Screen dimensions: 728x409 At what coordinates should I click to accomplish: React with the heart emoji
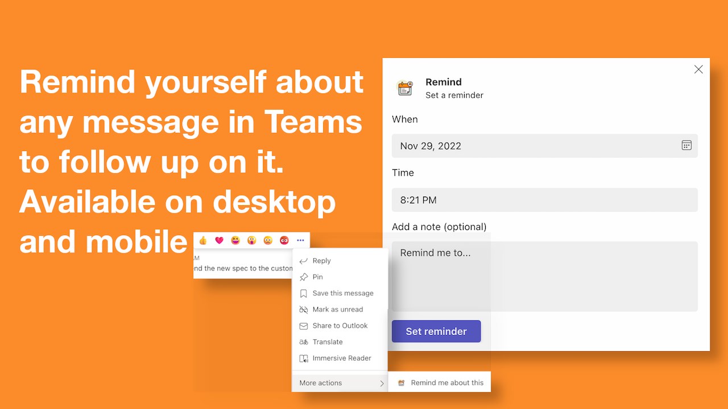[x=219, y=240]
